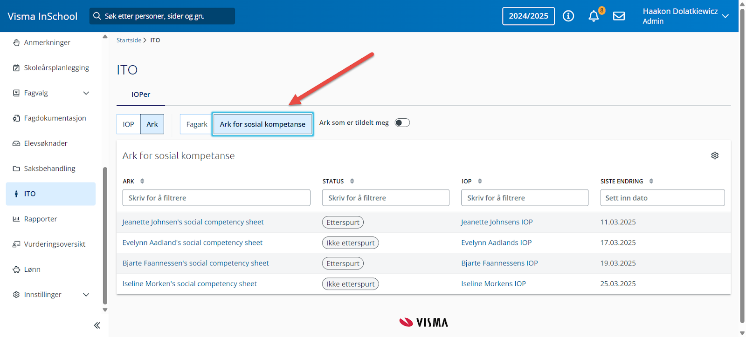Click the IOP column filter field
Image resolution: width=746 pixels, height=337 pixels.
coord(525,198)
